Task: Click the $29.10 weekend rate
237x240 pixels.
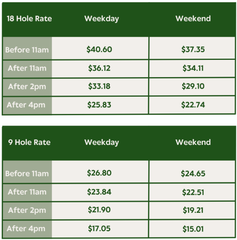Action: point(193,86)
